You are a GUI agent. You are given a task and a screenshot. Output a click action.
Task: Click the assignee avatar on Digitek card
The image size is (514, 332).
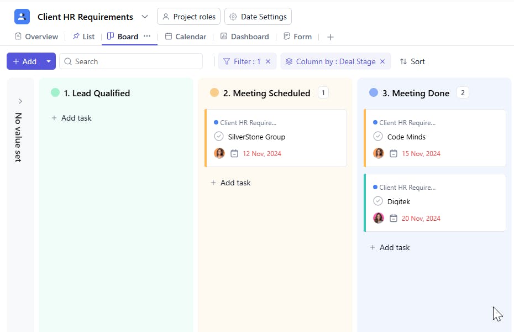(x=379, y=218)
